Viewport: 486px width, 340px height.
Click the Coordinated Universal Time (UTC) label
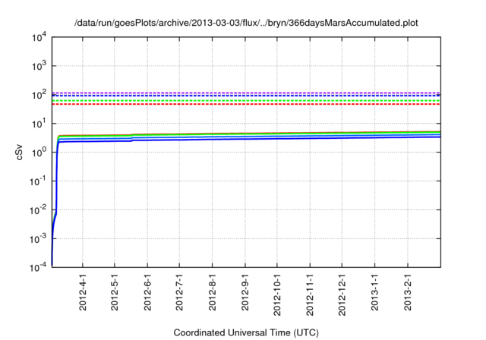pos(246,332)
